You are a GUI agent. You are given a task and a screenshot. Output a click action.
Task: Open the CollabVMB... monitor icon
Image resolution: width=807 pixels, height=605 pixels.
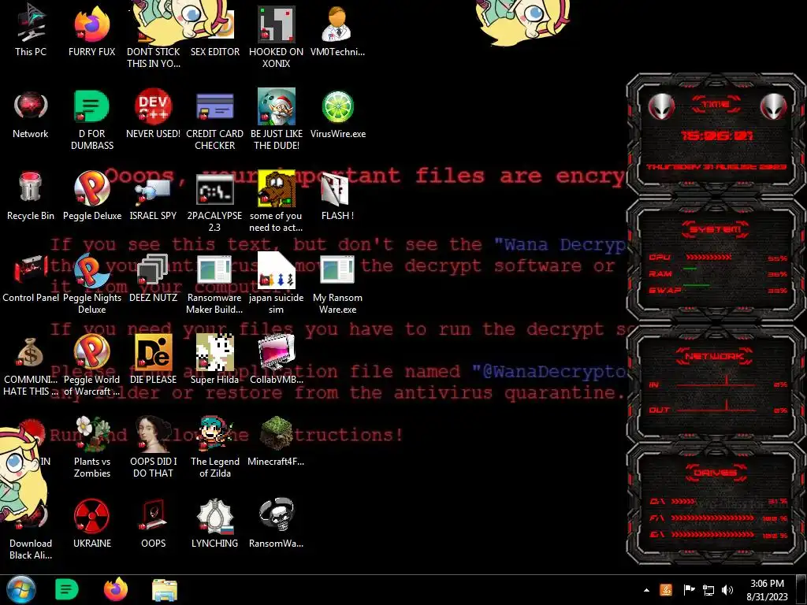click(277, 359)
